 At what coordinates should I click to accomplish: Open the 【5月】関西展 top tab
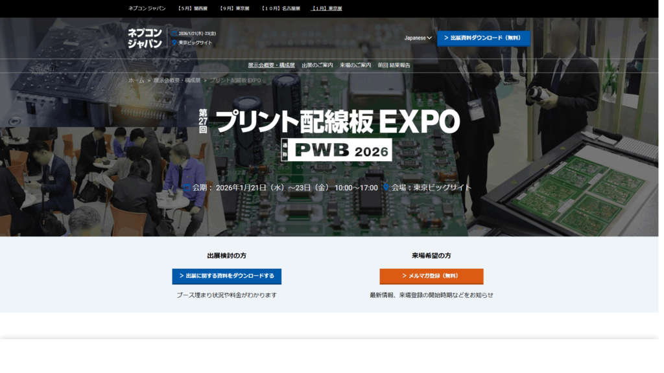pyautogui.click(x=193, y=8)
